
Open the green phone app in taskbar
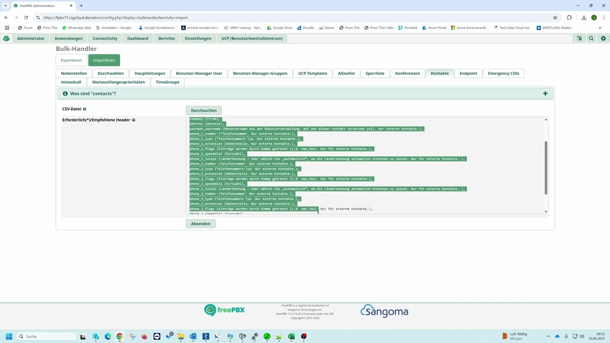coord(267,336)
